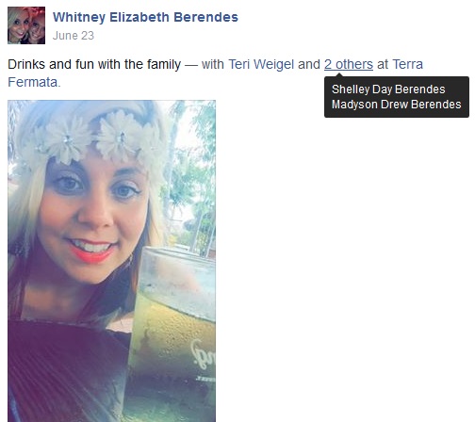Open Whitney Elizabeth Berendes profile name link

coord(145,17)
